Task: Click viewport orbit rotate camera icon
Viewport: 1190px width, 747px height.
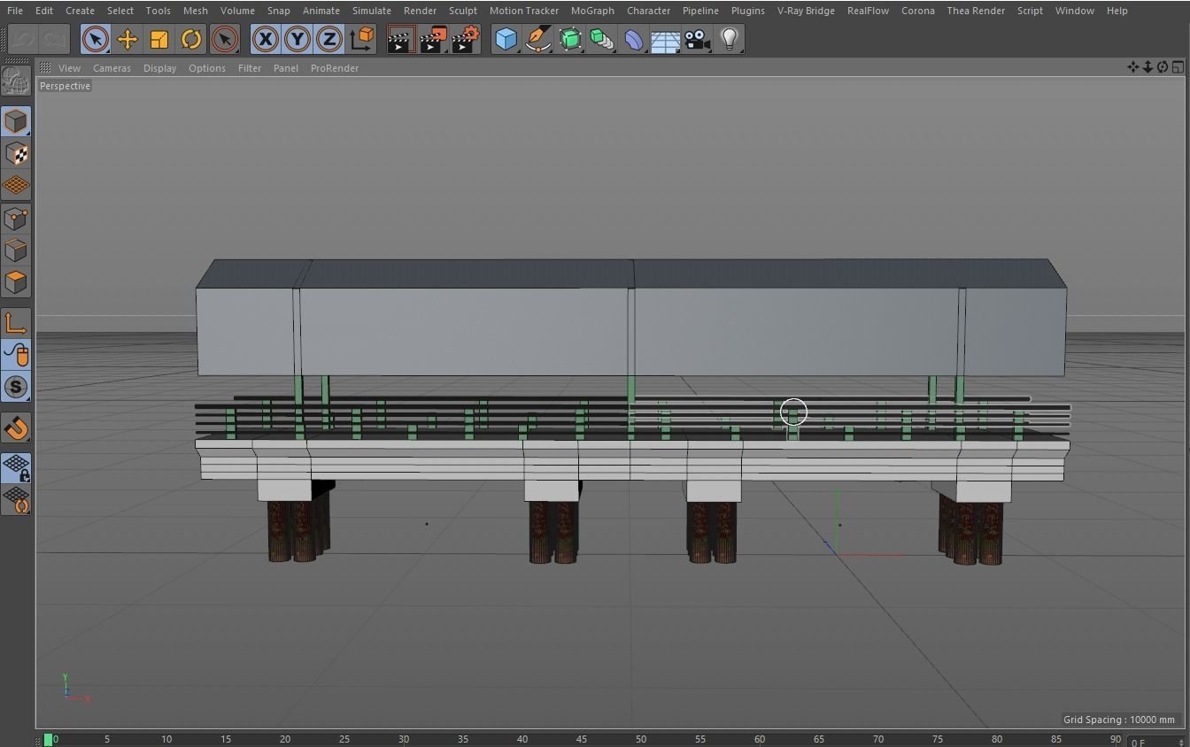Action: (x=1163, y=67)
